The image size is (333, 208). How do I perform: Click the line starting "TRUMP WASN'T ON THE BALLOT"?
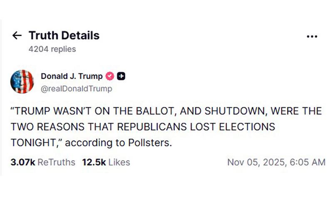(x=166, y=111)
